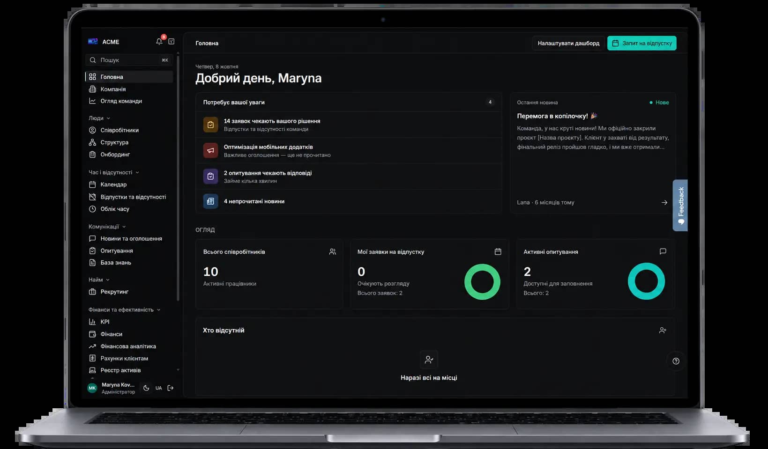Open the notifications bell
This screenshot has height=449, width=768.
[159, 42]
